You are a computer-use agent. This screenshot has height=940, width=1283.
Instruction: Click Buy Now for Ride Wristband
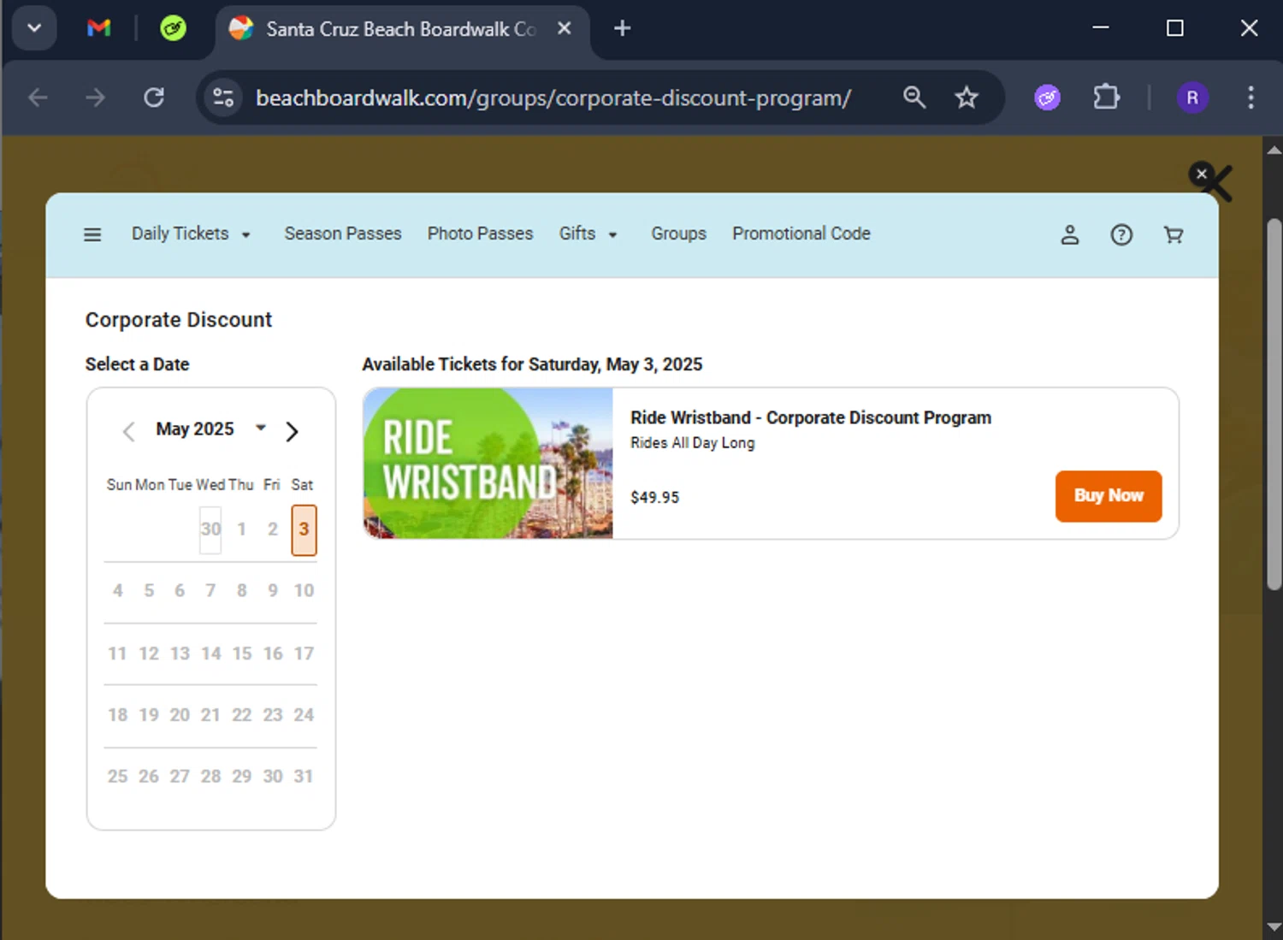(1109, 496)
